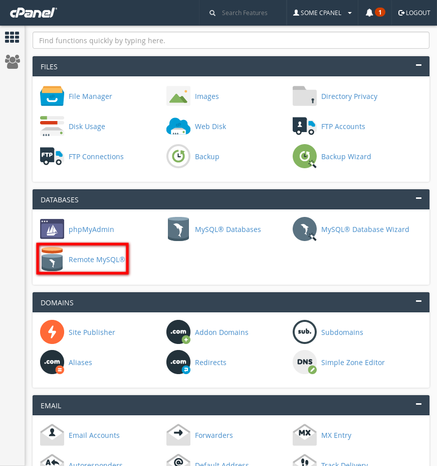Viewport: 437px width, 466px height.
Task: Collapse the Email section
Action: coord(418,404)
